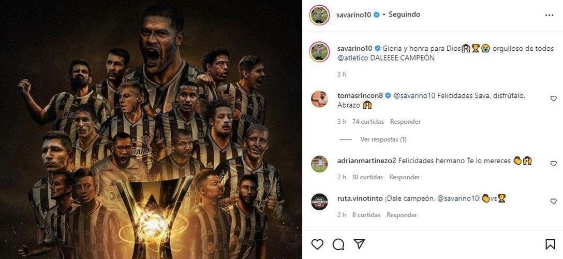Open the comment bubble icon
Image resolution: width=563 pixels, height=259 pixels.
click(338, 244)
